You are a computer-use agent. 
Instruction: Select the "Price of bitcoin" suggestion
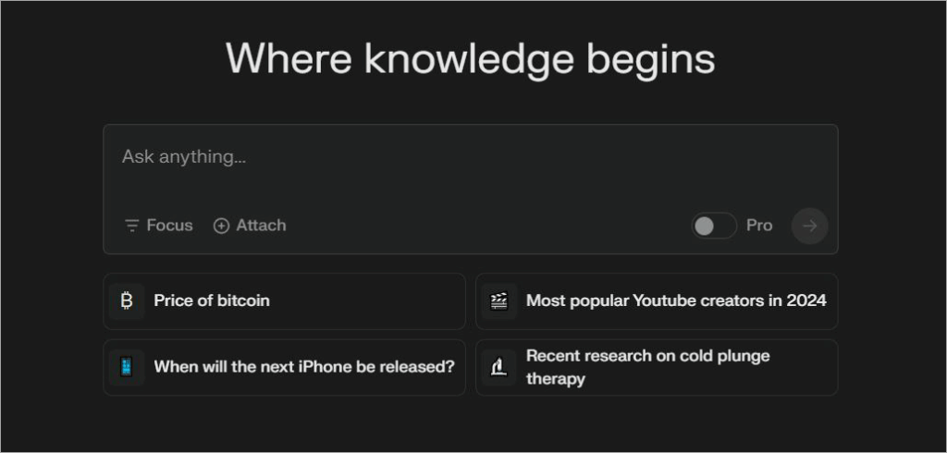[x=212, y=300]
